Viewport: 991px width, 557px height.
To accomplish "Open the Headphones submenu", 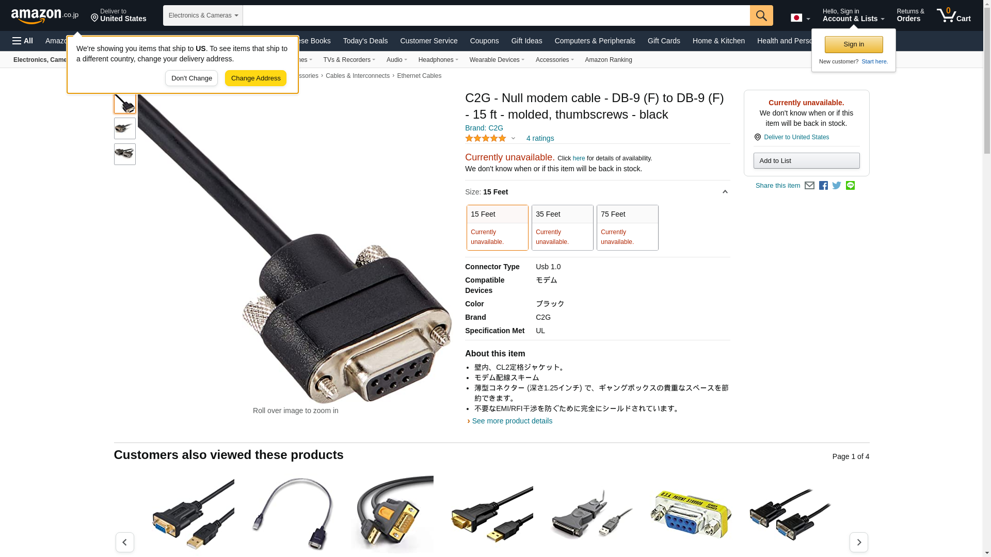I will 438,60.
